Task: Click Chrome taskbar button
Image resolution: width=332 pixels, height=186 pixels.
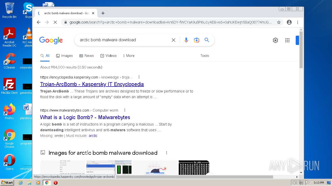Action: point(47,183)
